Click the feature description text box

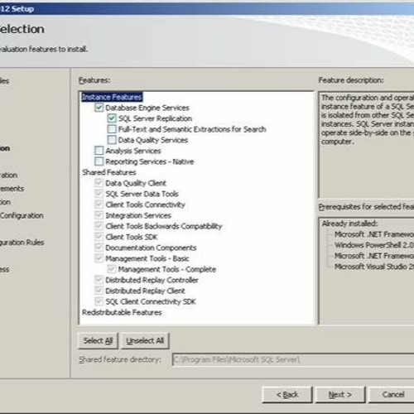pos(367,145)
